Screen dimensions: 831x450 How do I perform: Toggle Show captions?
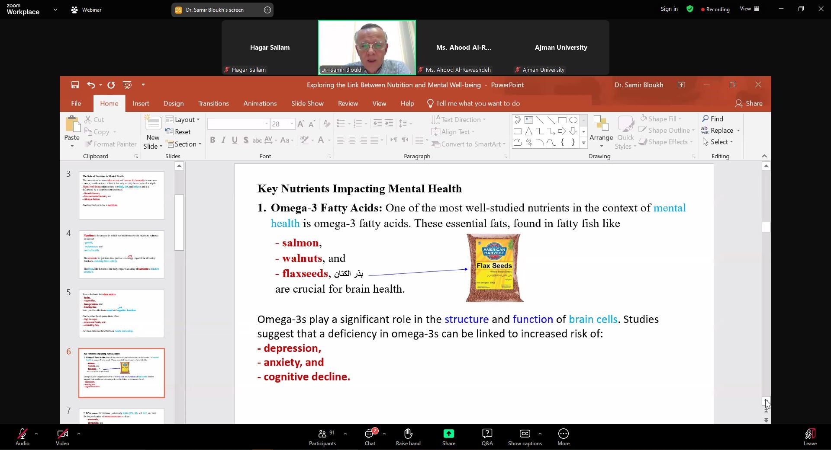tap(525, 437)
